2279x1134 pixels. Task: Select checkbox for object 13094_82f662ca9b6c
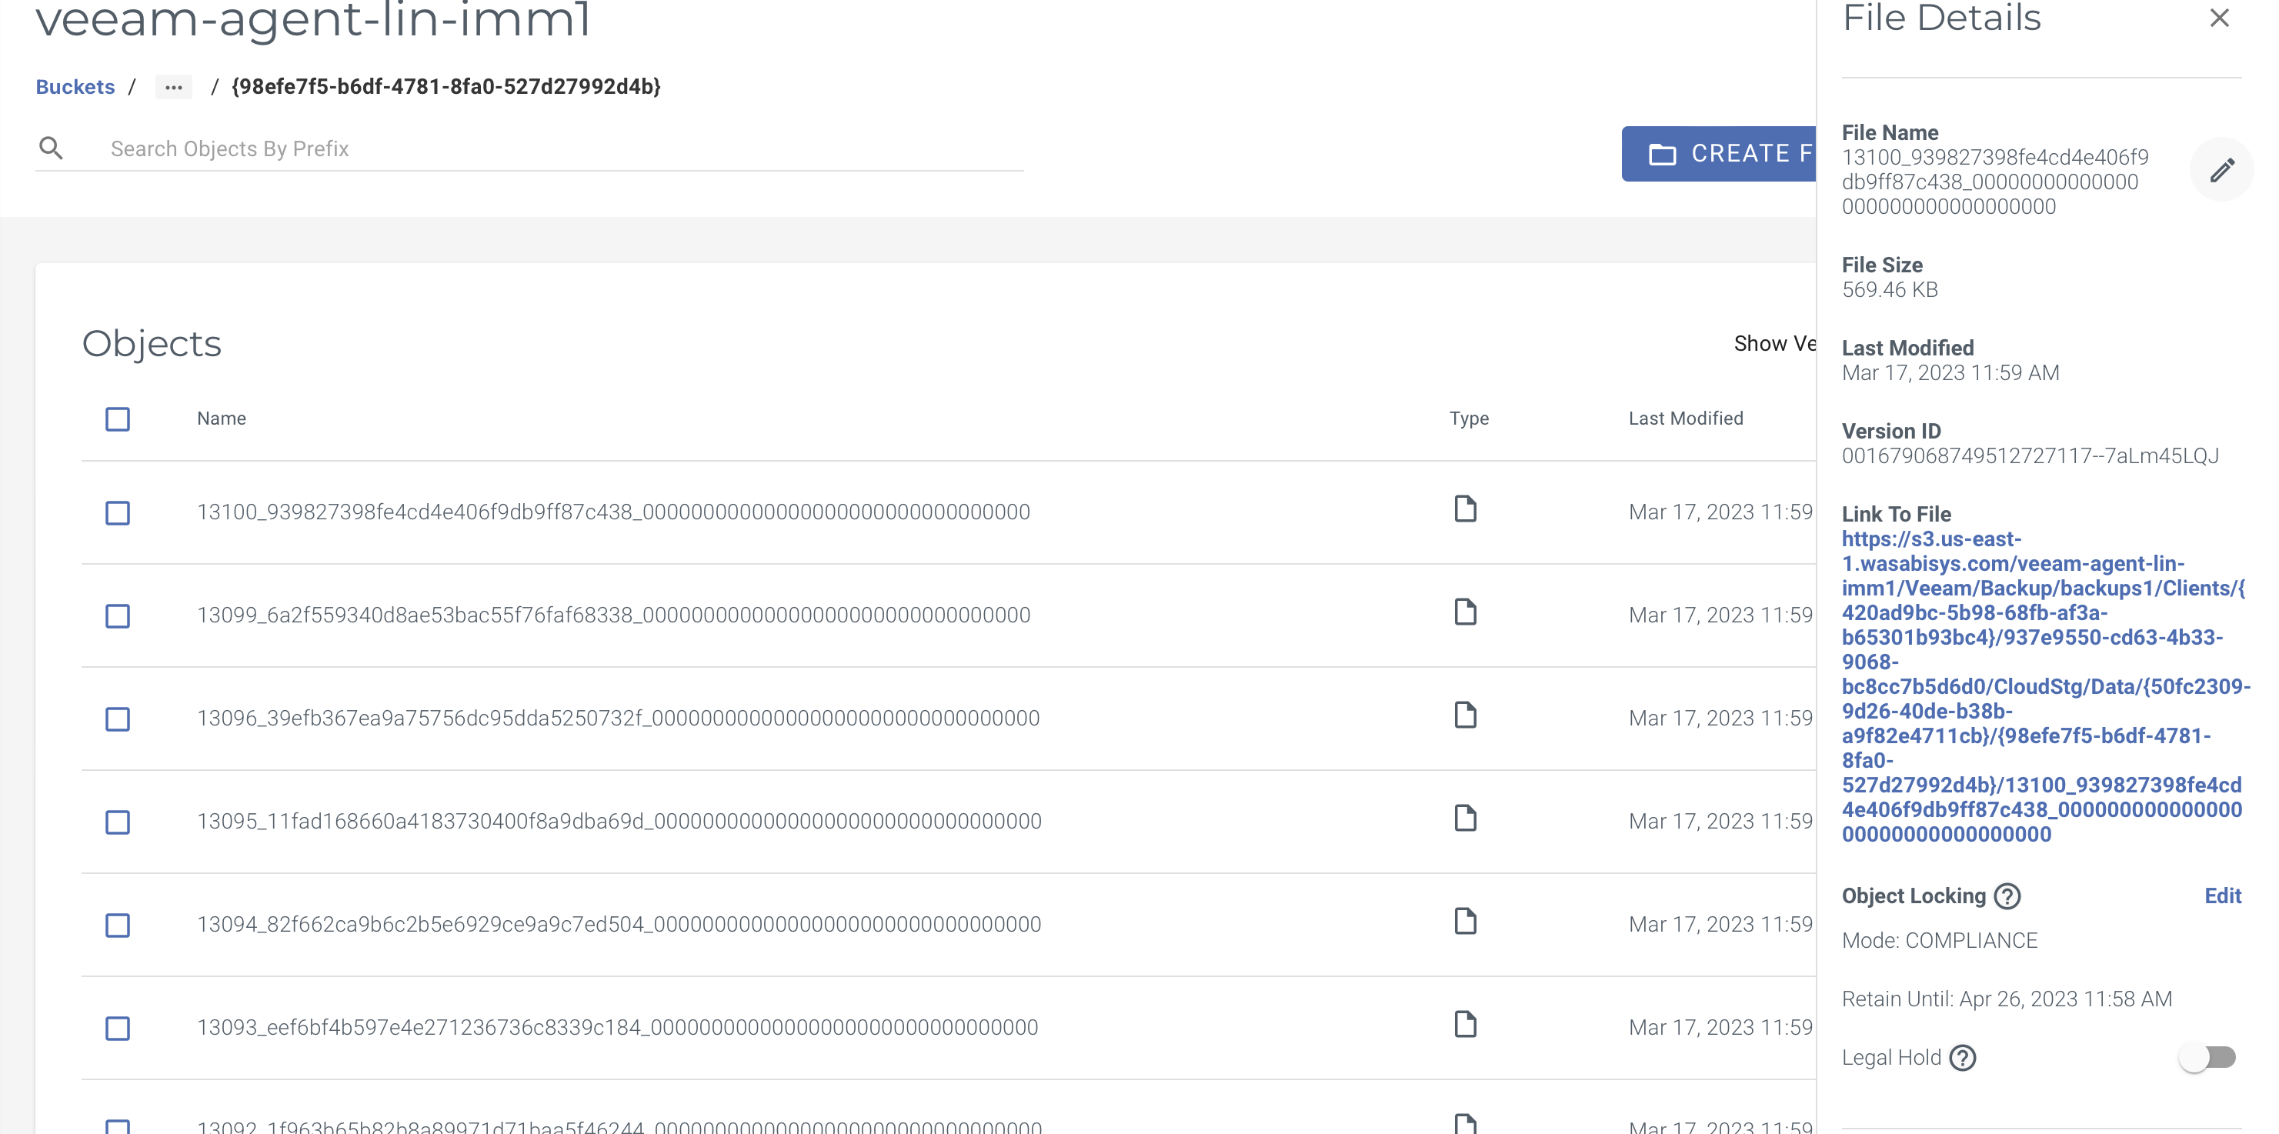(x=118, y=926)
